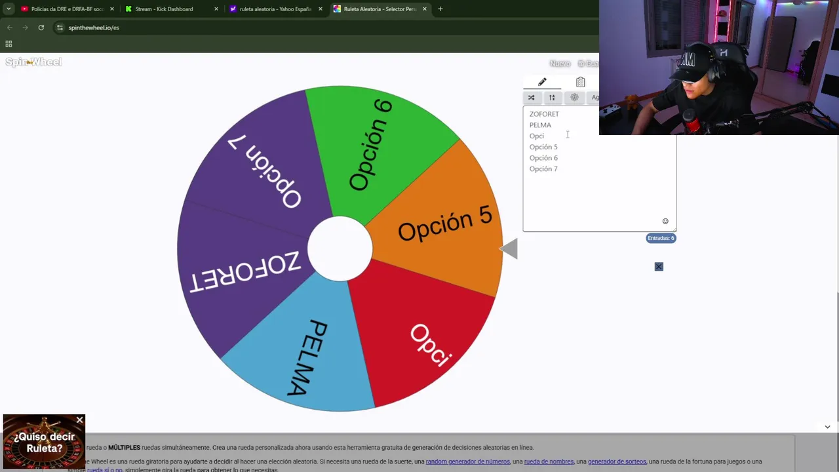The image size is (839, 472).
Task: Open the tab search dropdown
Action: (x=9, y=9)
